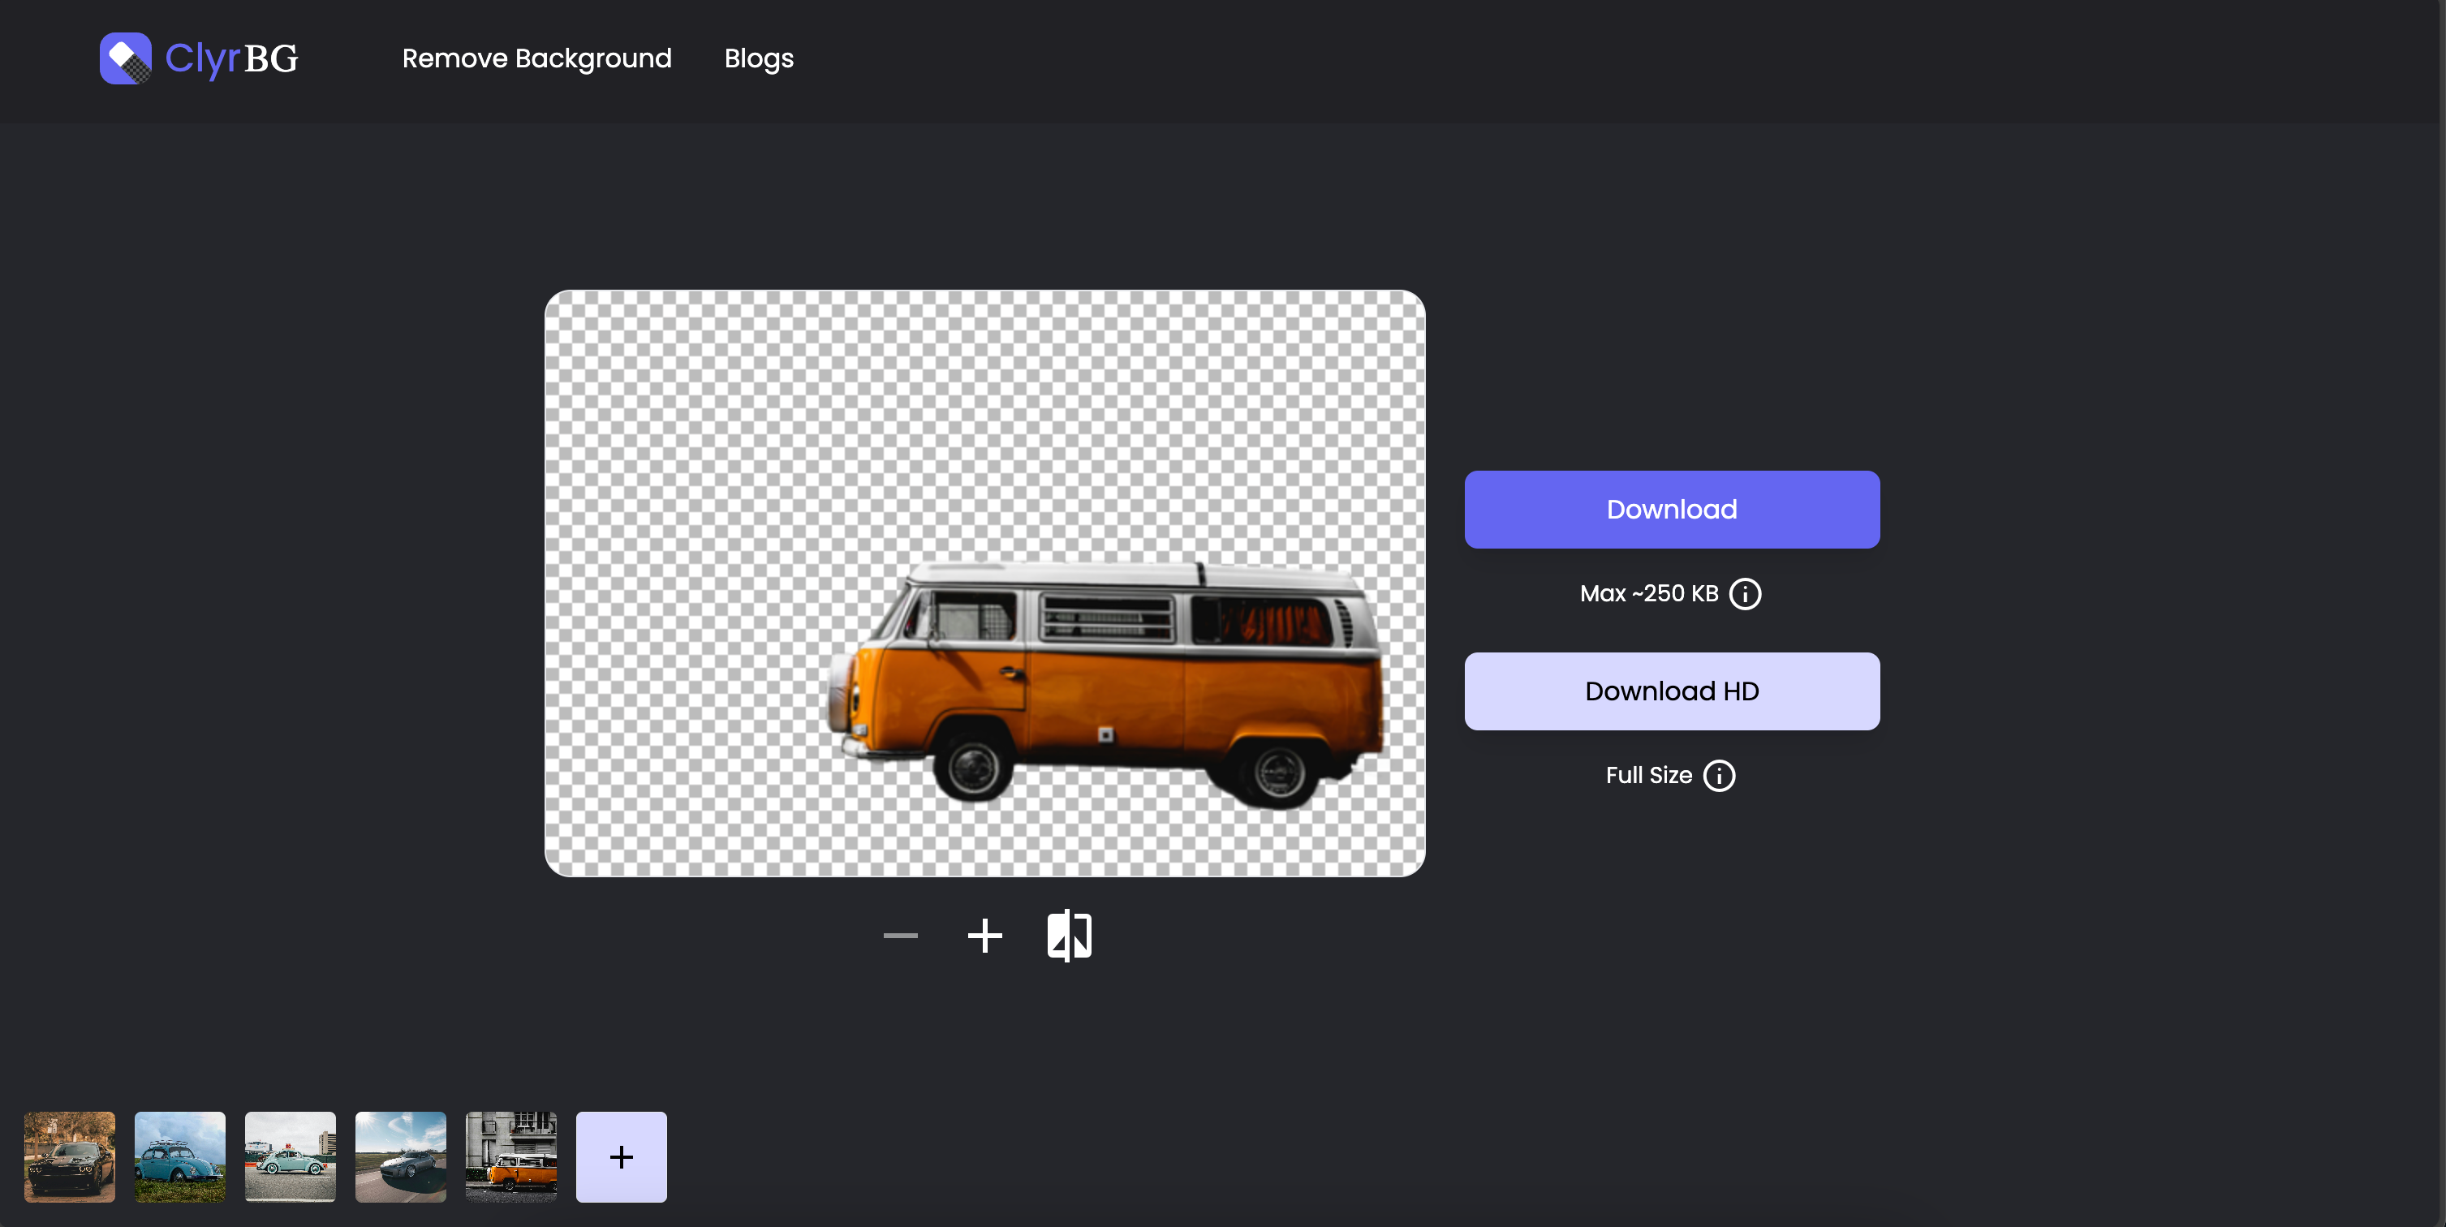
Task: Zoom out with the minus icon
Action: (x=899, y=936)
